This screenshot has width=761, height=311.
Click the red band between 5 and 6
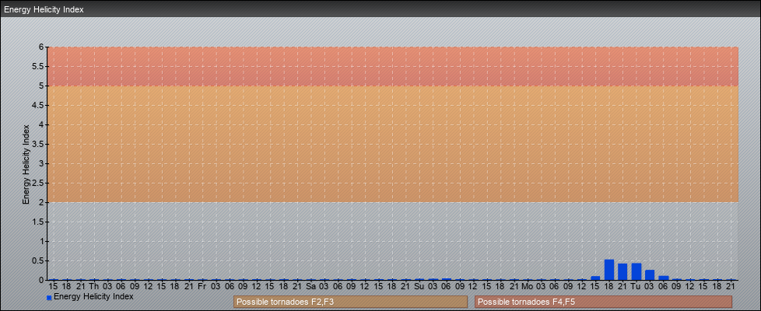(x=392, y=66)
